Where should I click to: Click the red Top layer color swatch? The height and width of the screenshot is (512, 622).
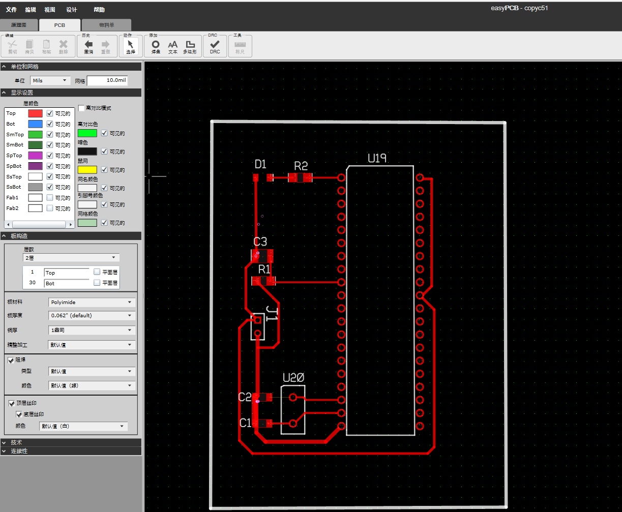[35, 113]
